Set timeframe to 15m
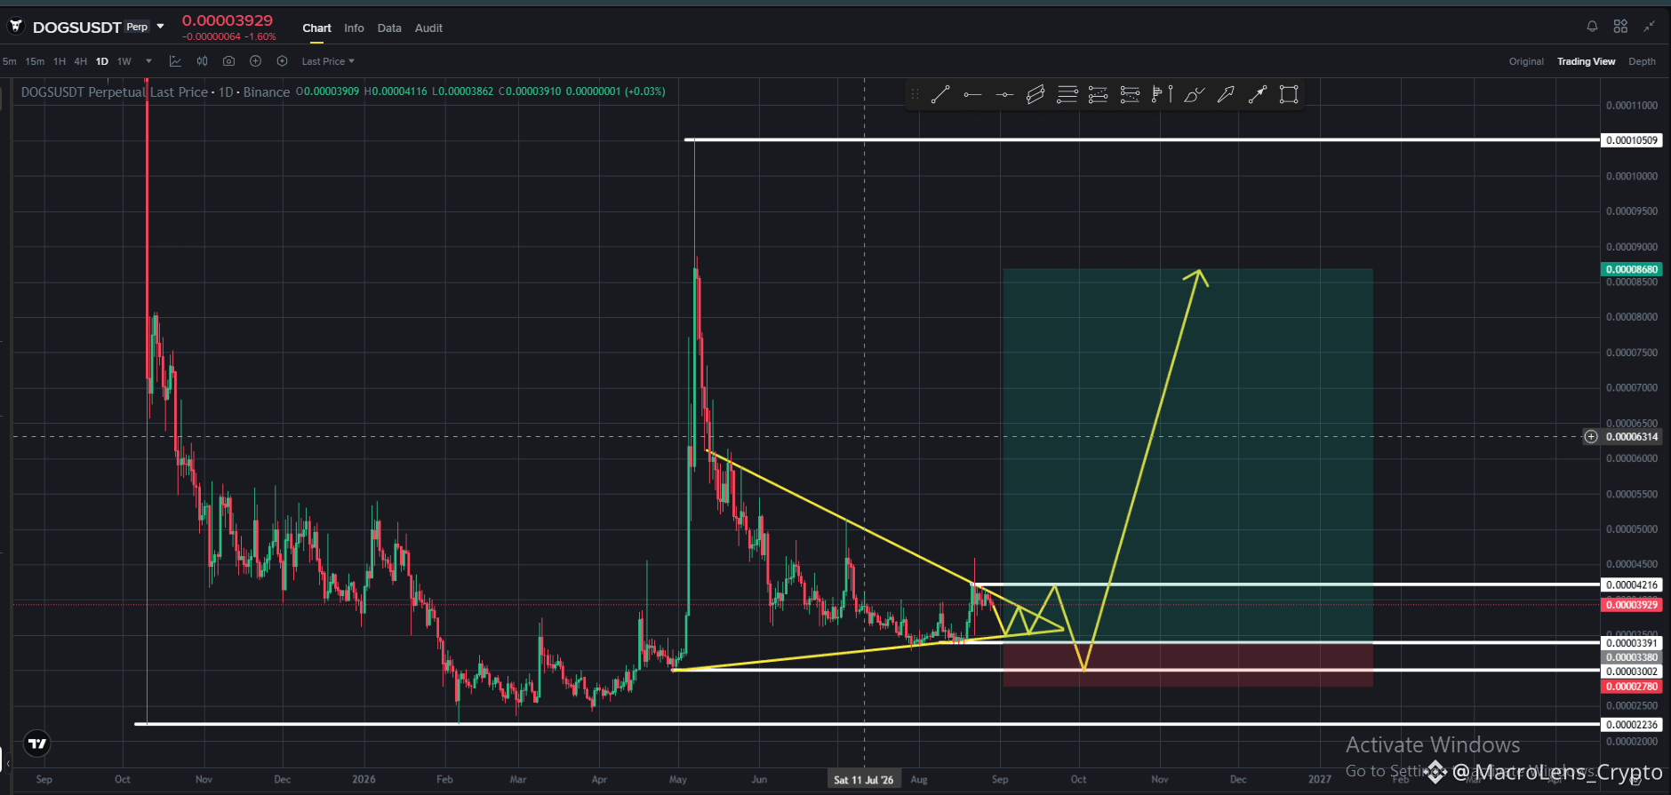This screenshot has width=1671, height=795. pyautogui.click(x=35, y=61)
